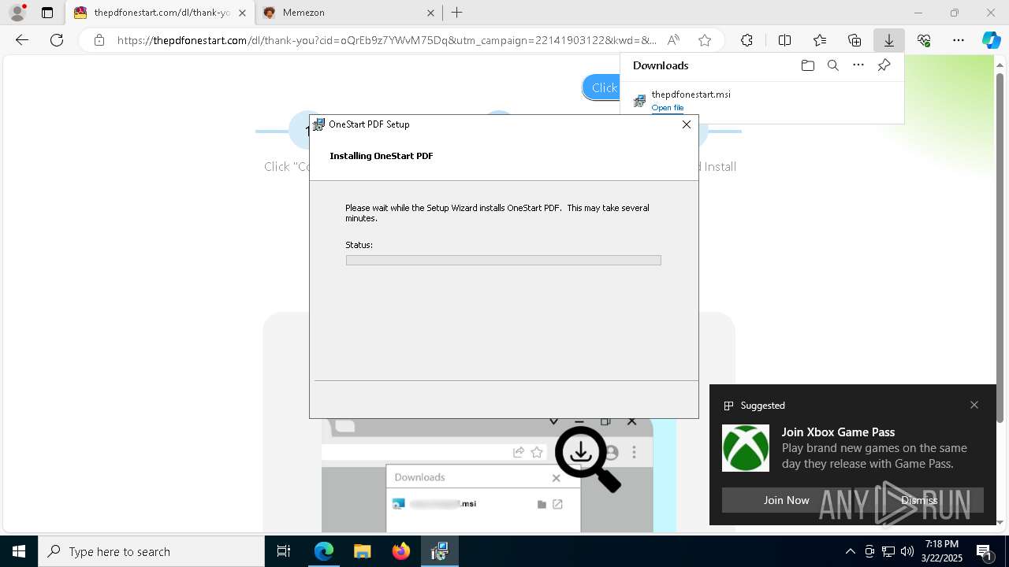
Task: Open the Action Center notifications
Action: tap(985, 551)
